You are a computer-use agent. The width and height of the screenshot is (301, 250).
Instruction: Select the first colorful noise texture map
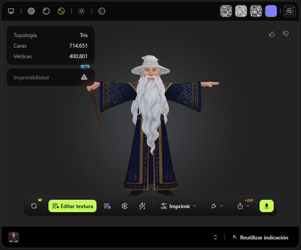pyautogui.click(x=226, y=11)
